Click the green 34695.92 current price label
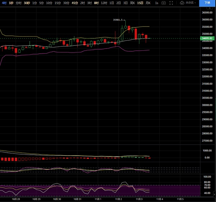Screen dimensions: 216x202 click(x=208, y=38)
